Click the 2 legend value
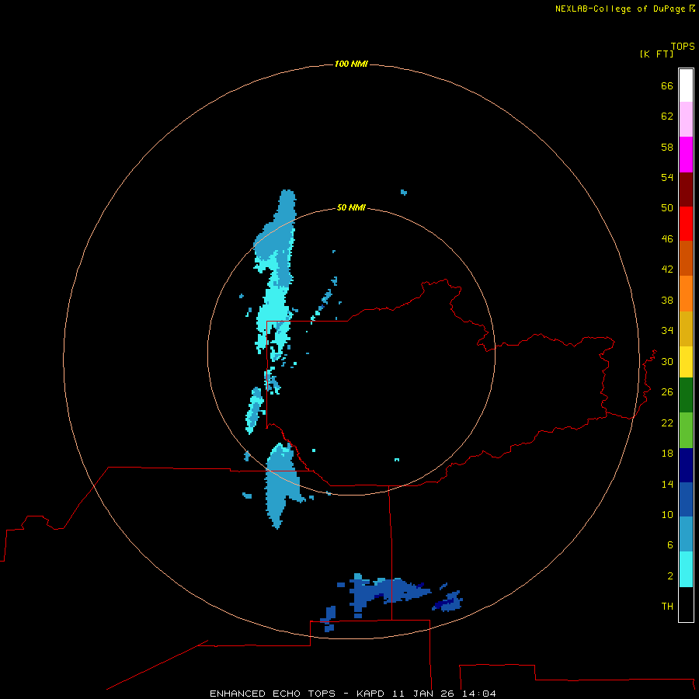Screen dimensions: 699x699 (670, 576)
